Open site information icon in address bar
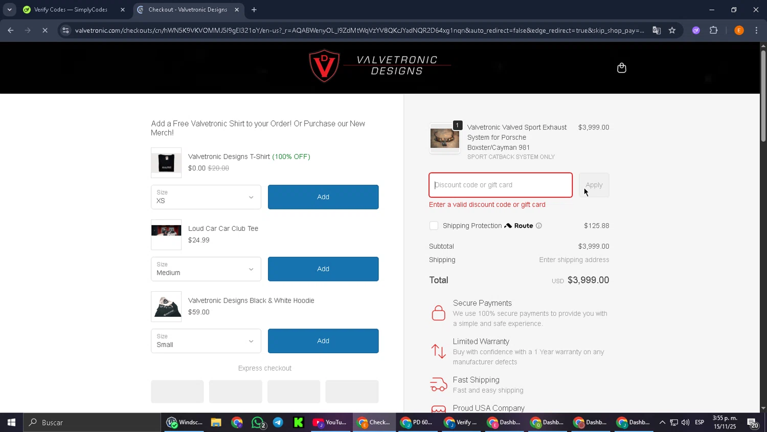Image resolution: width=767 pixels, height=432 pixels. point(65,30)
